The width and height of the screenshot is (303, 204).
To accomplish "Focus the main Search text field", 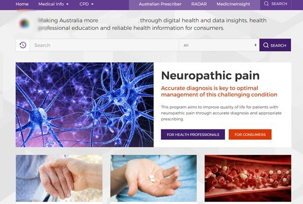I will 104,45.
